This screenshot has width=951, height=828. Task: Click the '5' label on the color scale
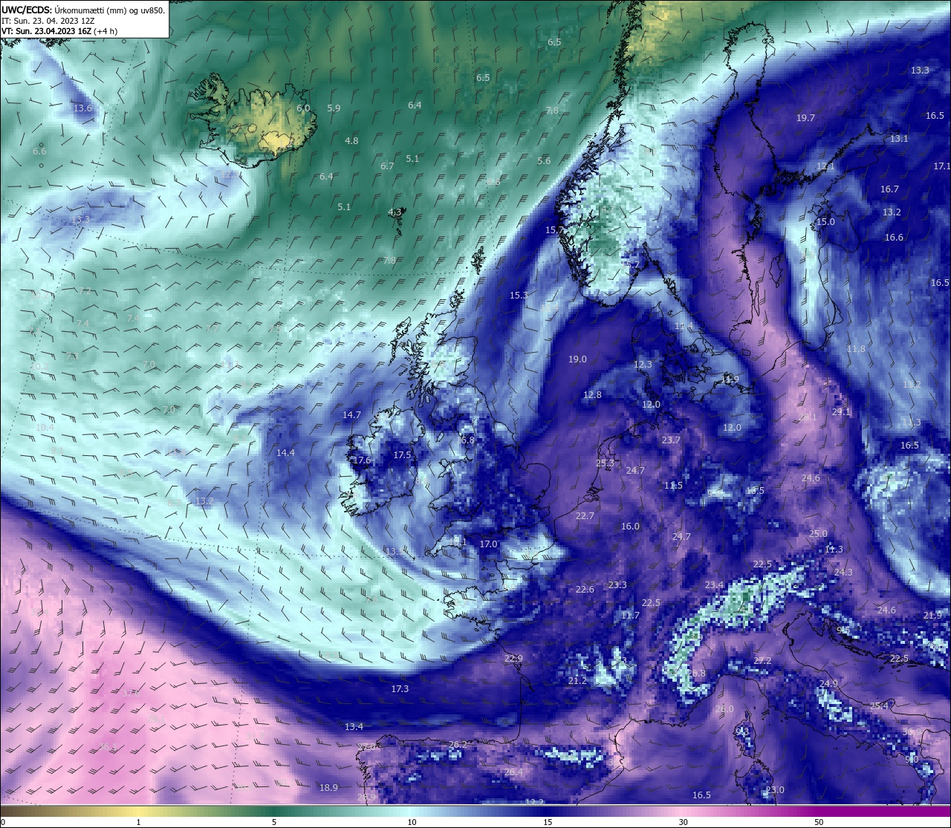(274, 822)
